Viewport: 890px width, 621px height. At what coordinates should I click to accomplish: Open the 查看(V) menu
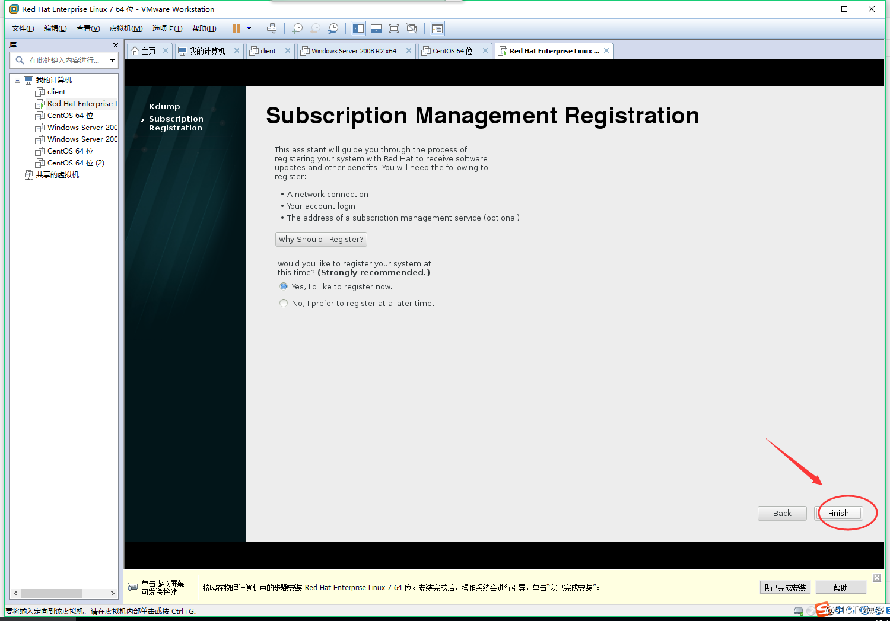tap(88, 28)
